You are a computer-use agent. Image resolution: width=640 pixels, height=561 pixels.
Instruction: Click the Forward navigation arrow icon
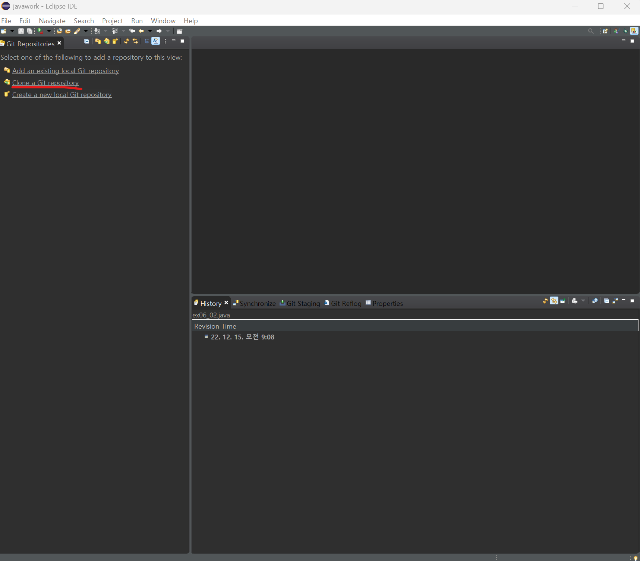click(x=159, y=31)
